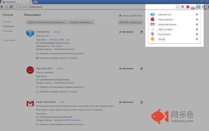Toggle Extension List checkbox in popup
The image size is (209, 131).
click(197, 14)
